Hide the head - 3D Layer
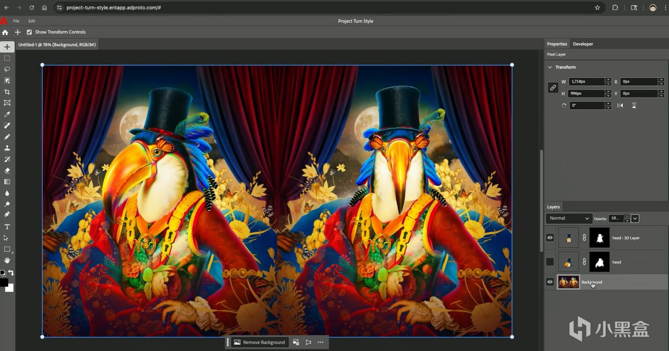The image size is (669, 351). coord(550,238)
